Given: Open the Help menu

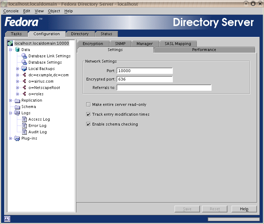Looking at the screenshot, I should pos(69,11).
